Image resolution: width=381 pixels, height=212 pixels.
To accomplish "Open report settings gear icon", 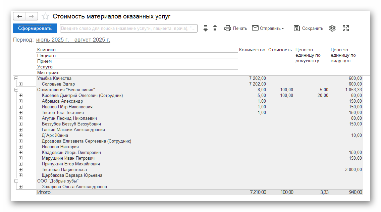I will point(332,28).
